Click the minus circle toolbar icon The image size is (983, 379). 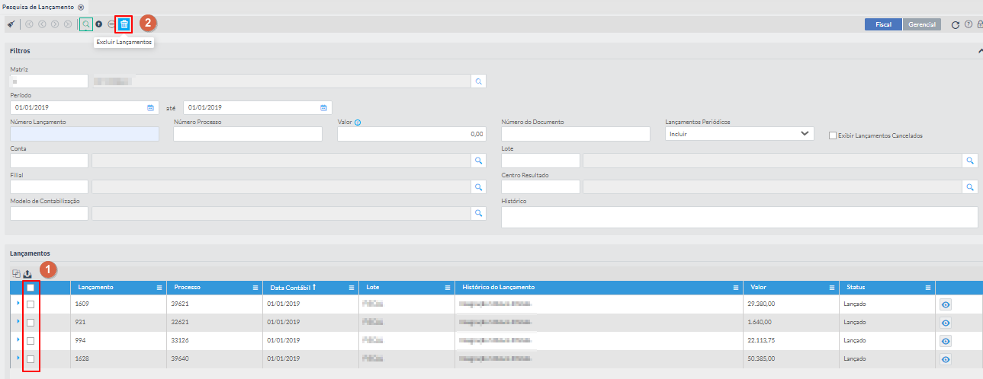(x=111, y=24)
